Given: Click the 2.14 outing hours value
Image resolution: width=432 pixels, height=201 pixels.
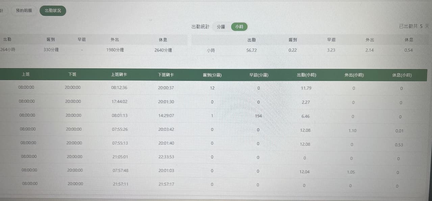Looking at the screenshot, I should click(370, 50).
